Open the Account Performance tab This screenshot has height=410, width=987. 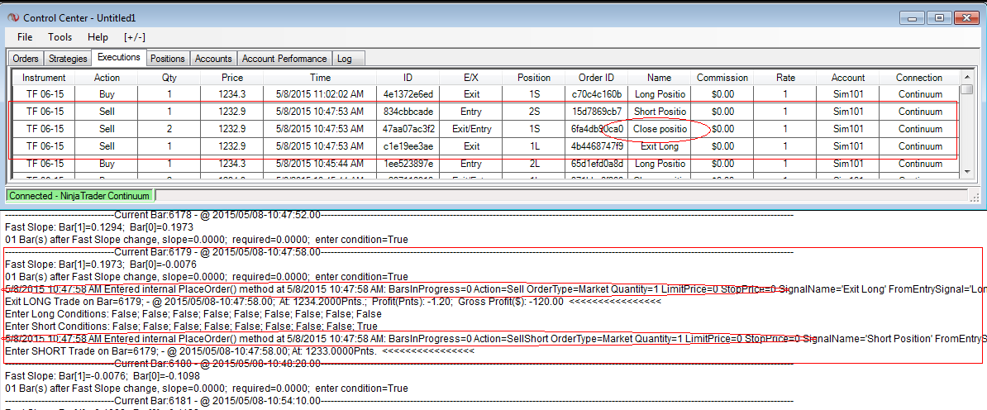[284, 59]
